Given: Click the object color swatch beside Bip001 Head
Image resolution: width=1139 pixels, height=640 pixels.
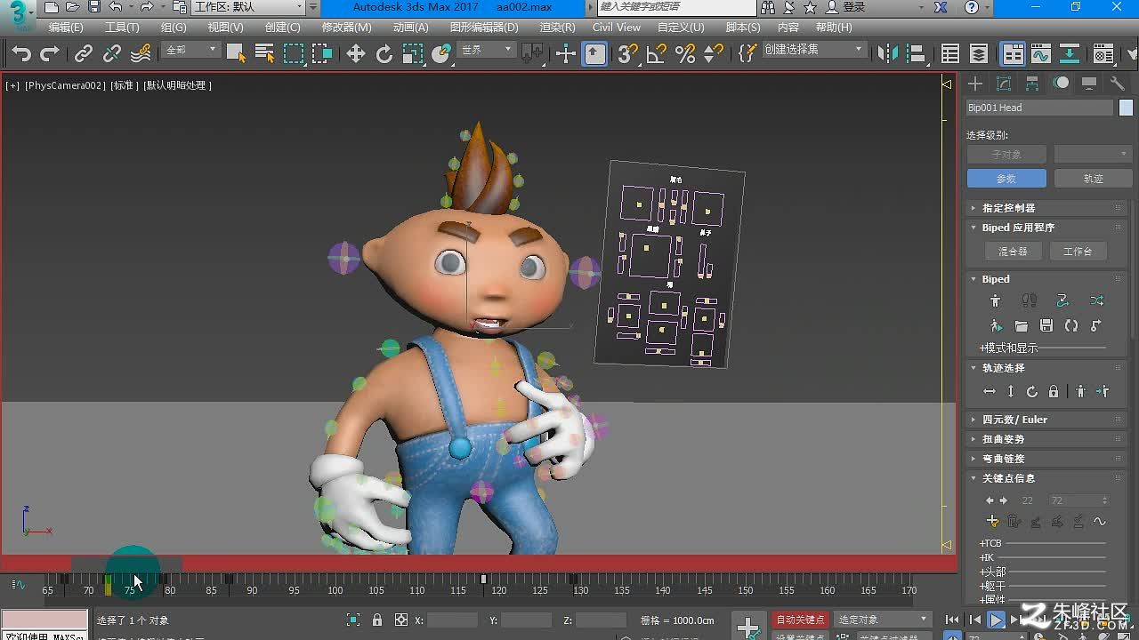Looking at the screenshot, I should (x=1126, y=108).
